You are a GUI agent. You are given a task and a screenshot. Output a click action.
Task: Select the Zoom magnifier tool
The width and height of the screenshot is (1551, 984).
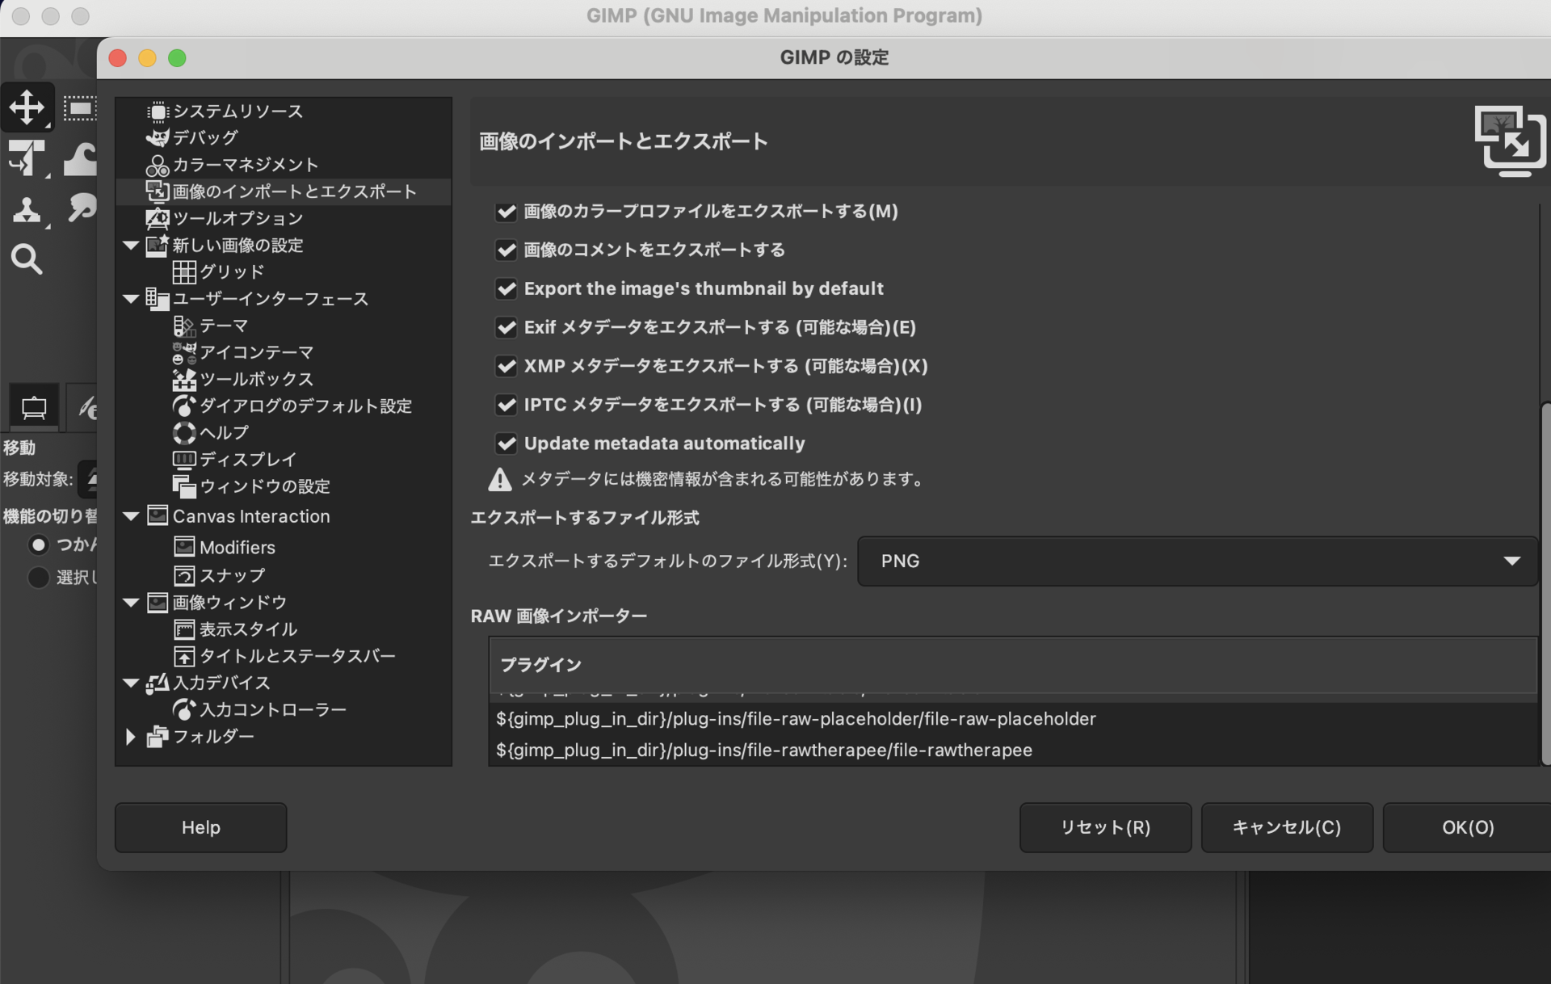[x=27, y=259]
